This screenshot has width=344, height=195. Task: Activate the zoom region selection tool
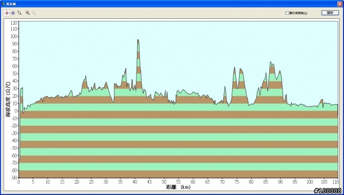[x=19, y=13]
